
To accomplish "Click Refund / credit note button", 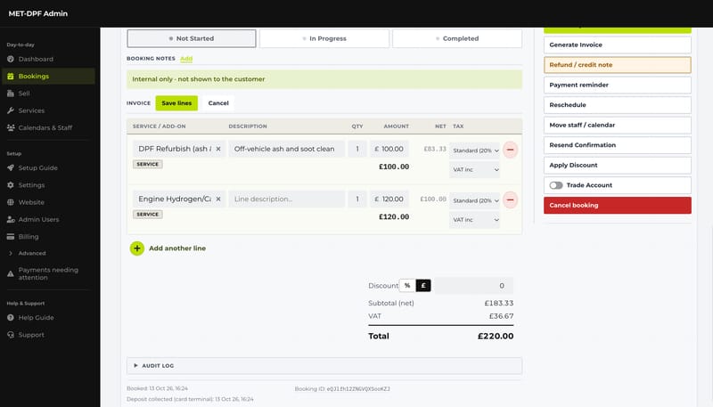I will [x=617, y=65].
